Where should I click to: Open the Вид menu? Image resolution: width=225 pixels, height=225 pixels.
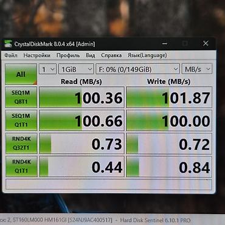click(91, 55)
